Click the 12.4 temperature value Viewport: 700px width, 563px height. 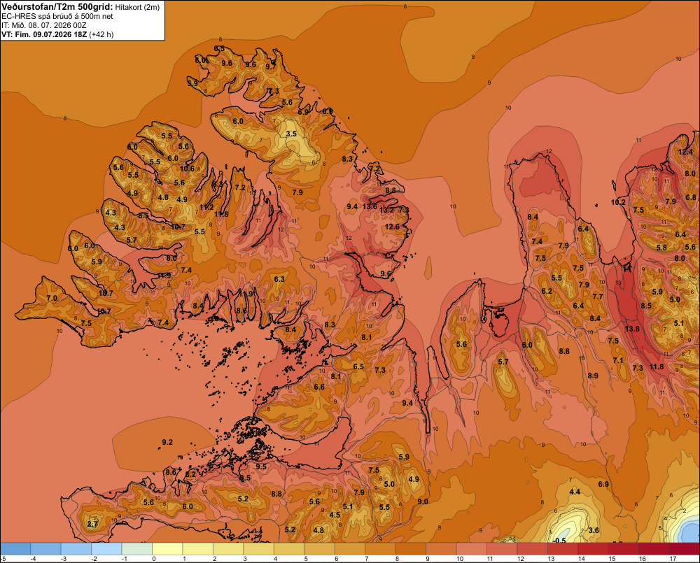point(685,152)
